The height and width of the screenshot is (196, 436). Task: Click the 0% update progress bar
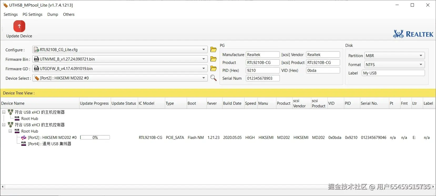click(95, 137)
